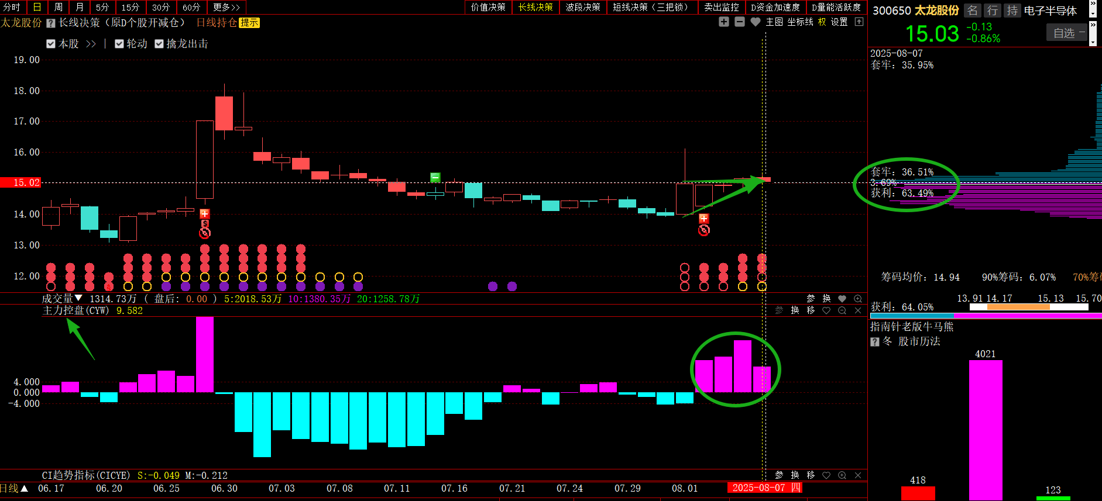The image size is (1102, 501).
Task: Expand top >> arrow beside 电子半导体
Action: (x=1093, y=4)
